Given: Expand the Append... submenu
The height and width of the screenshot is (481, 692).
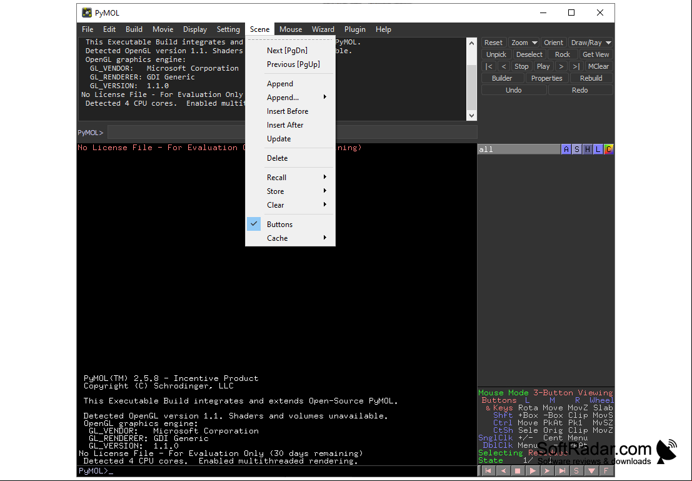Looking at the screenshot, I should tap(291, 97).
